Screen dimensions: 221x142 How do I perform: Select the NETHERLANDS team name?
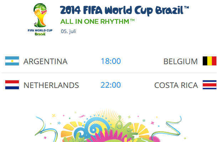click(51, 85)
